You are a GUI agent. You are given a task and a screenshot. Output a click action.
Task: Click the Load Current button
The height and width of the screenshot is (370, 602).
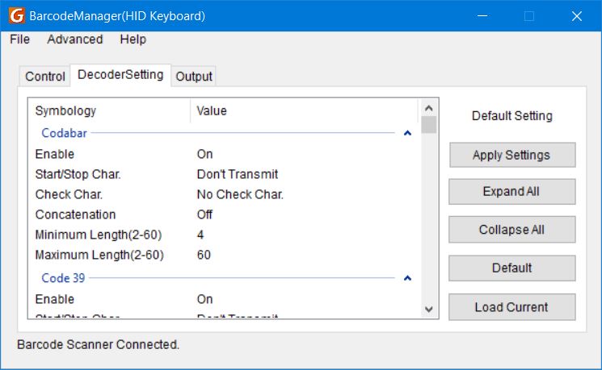(511, 307)
